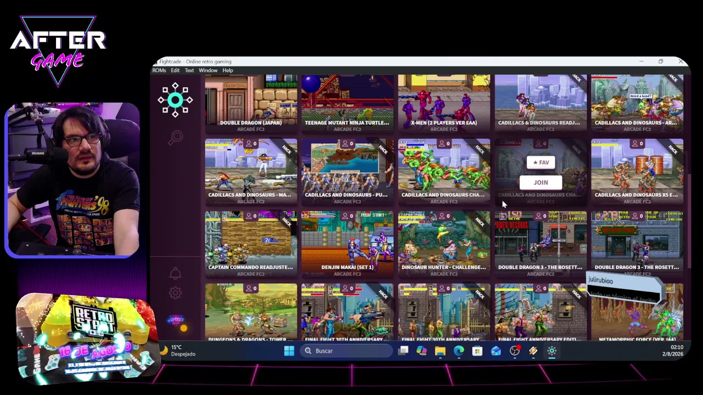
Task: Select the Captain Commando Readjuste... card
Action: [x=251, y=244]
